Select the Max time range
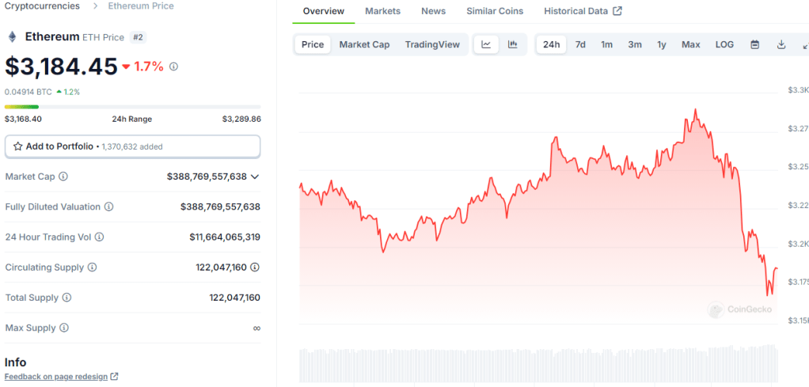The image size is (809, 387). pos(690,44)
